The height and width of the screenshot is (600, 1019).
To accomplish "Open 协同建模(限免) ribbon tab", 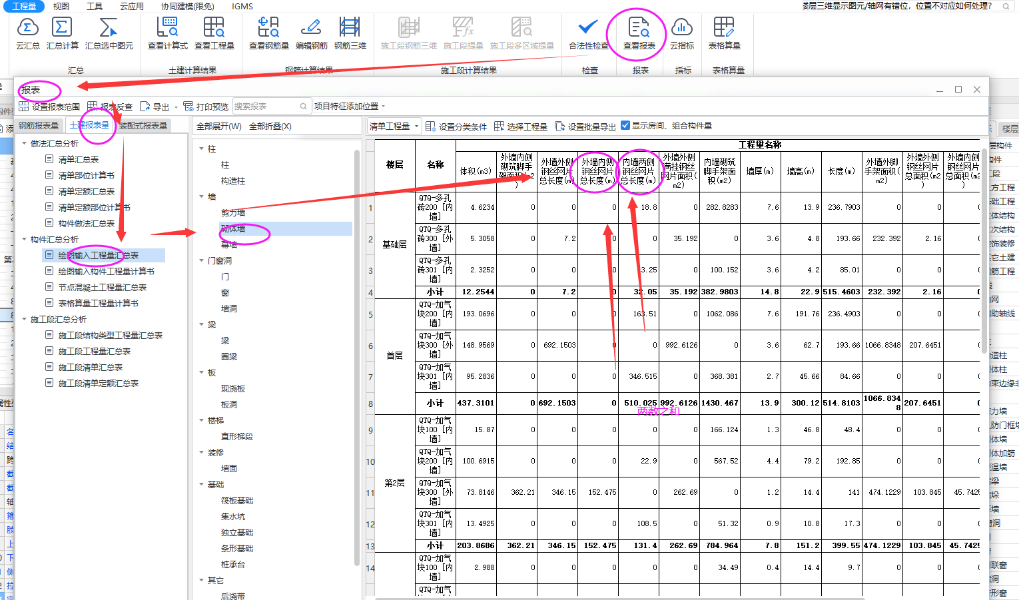I will (188, 6).
